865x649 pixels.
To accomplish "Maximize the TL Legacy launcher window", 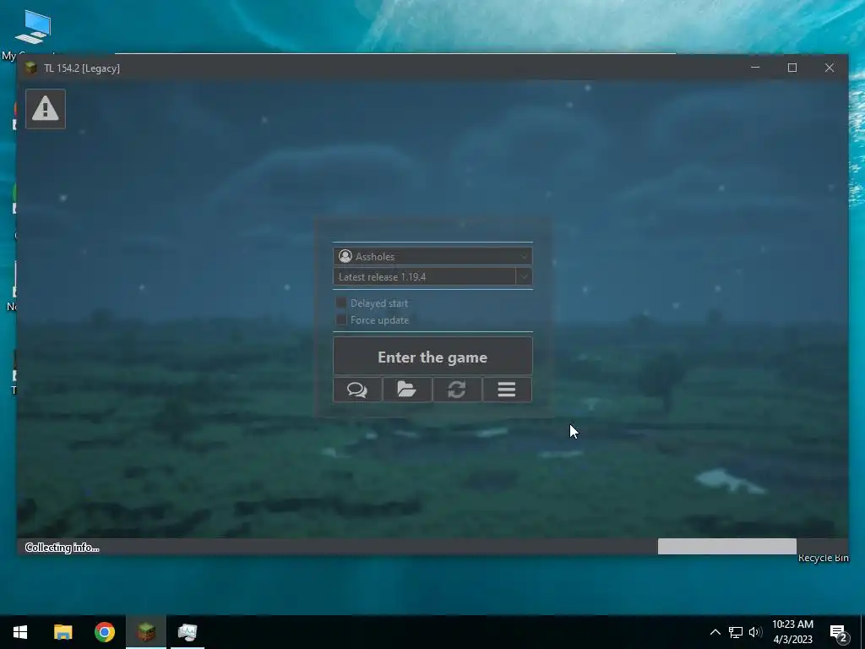I will tap(792, 68).
